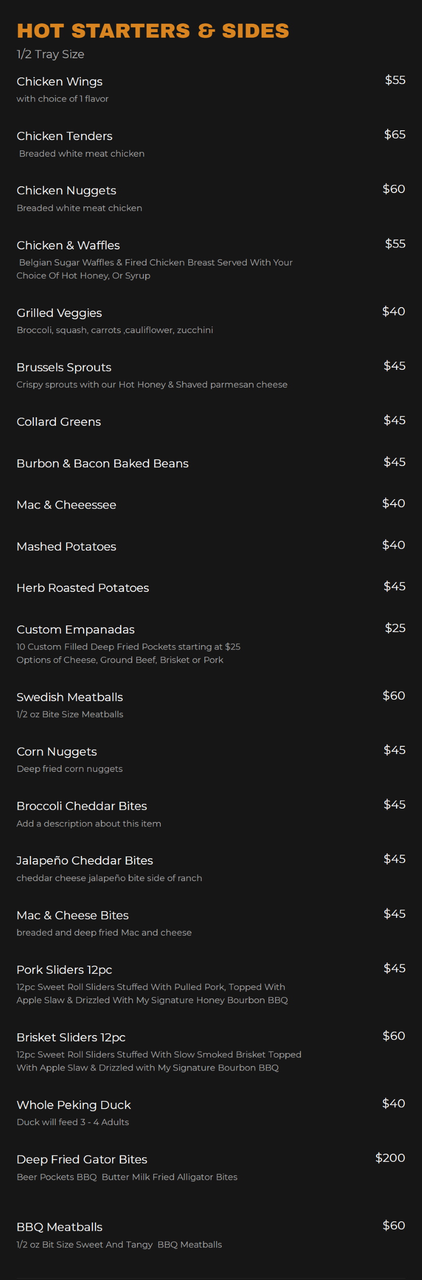Open the Custom Empanadas item

pyautogui.click(x=76, y=629)
